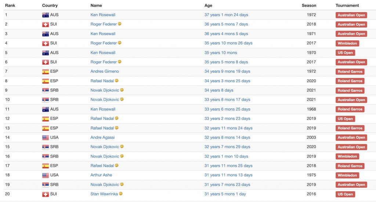Click the Spanish flag in rank 7 row
376x202 pixels.
tap(45, 72)
